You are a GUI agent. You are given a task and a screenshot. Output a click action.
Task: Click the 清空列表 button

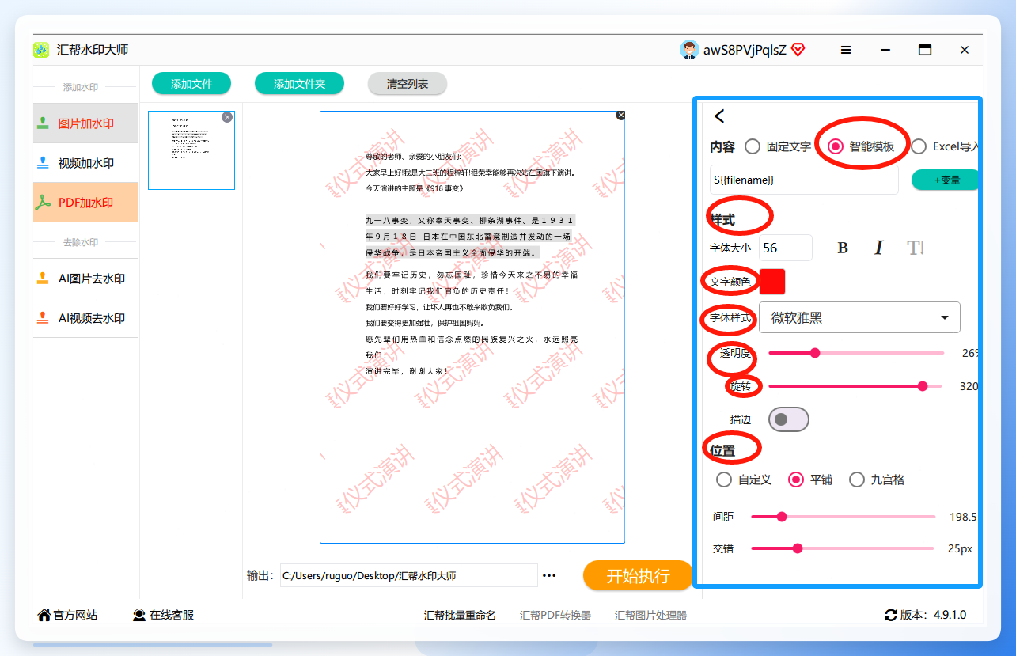tap(408, 83)
